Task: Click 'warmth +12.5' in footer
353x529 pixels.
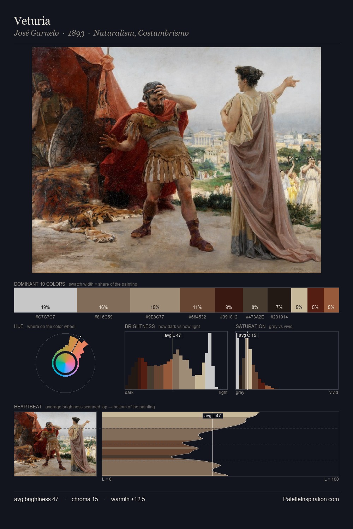Action: point(128,499)
